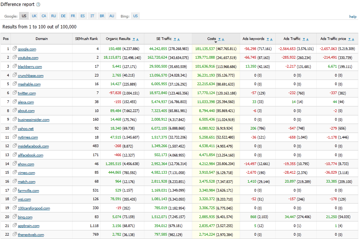Click the SEMrush Rank column header
This screenshot has height=239, width=359.
point(86,39)
